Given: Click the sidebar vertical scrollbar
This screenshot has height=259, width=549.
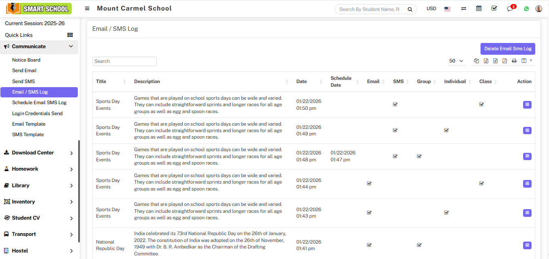Looking at the screenshot, I should [x=79, y=191].
